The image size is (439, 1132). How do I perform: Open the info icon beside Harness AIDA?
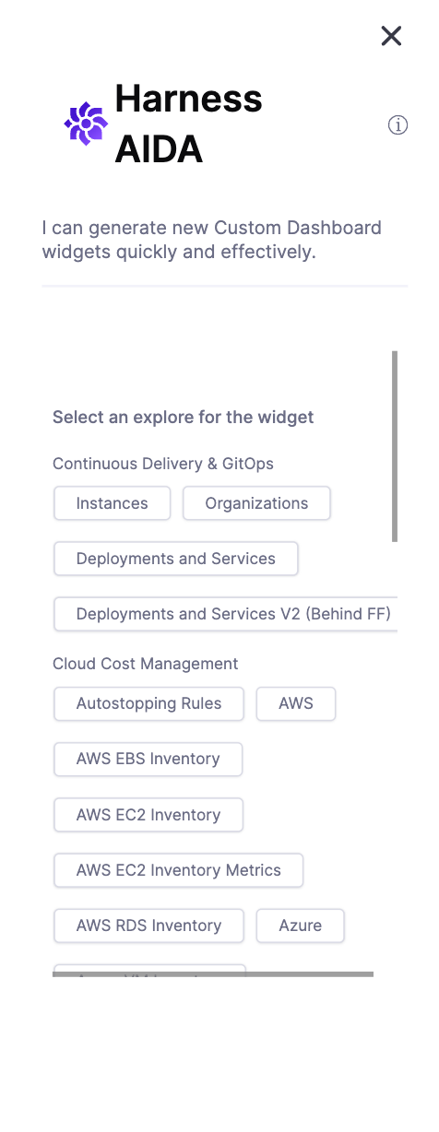pos(397,125)
